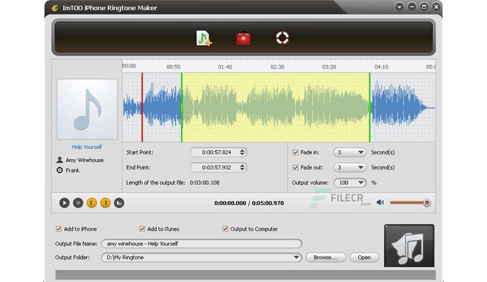Click the red playhead line on waveform
Image resolution: width=487 pixels, height=282 pixels.
click(x=142, y=107)
